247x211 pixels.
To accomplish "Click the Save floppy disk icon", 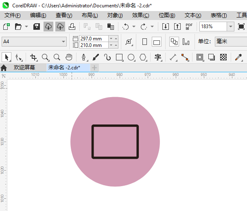I will point(37,27).
